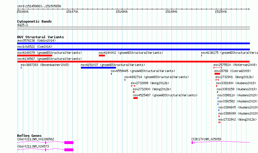This screenshot has height=153, width=258.
Task: Open the nsv4134567 gnomAD variant label
Action: coord(50,59)
